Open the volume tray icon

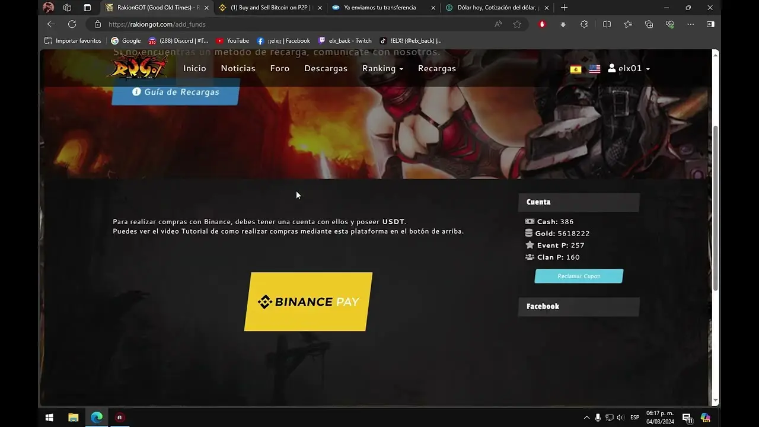tap(620, 418)
